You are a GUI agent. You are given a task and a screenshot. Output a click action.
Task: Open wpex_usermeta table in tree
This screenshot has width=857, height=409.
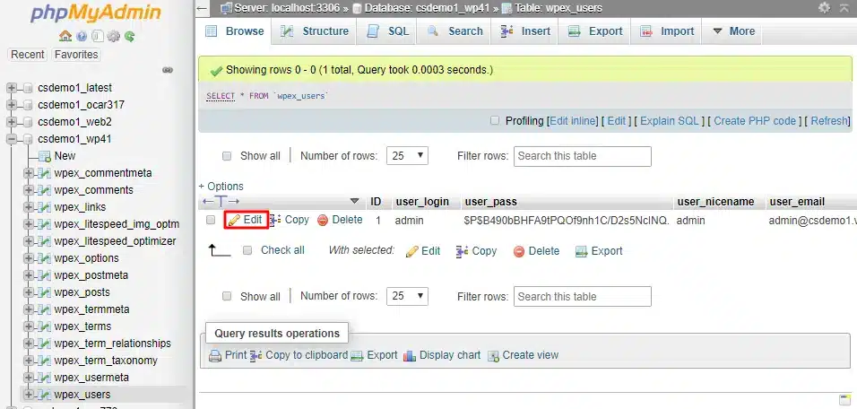91,378
